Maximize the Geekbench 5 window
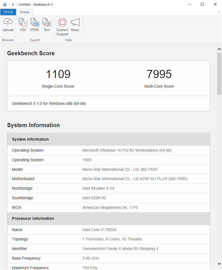This screenshot has height=270, width=222. 202,4
